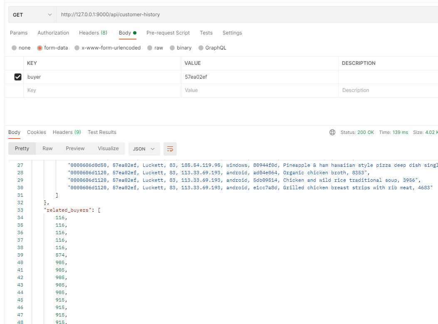The width and height of the screenshot is (438, 324).
Task: Switch to the Authorization tab
Action: click(x=53, y=33)
